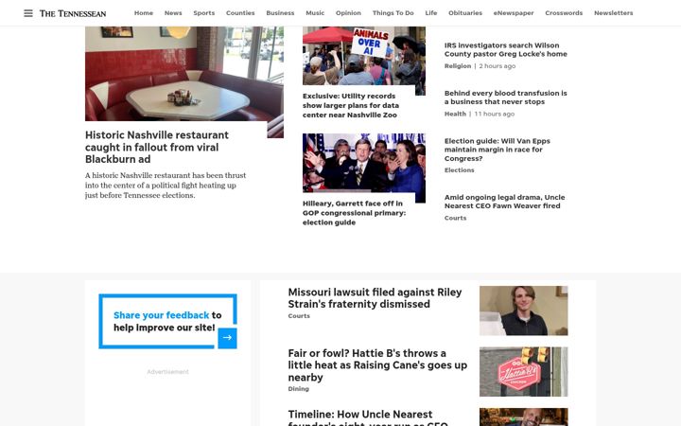This screenshot has height=426, width=681.
Task: Go to Crosswords
Action: pyautogui.click(x=564, y=13)
